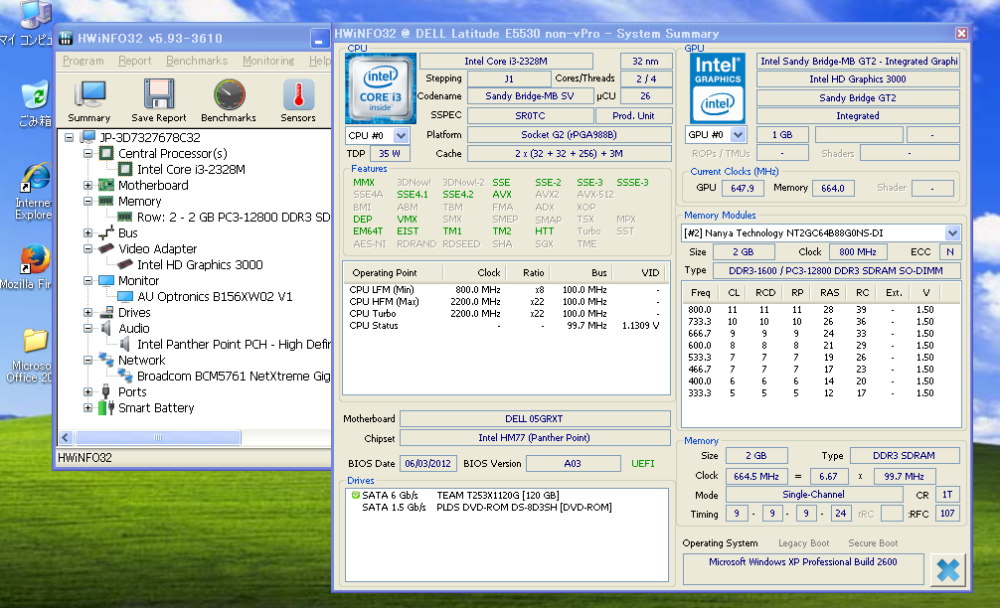Click the Prod. Unit button
The image size is (1000, 608).
633,116
